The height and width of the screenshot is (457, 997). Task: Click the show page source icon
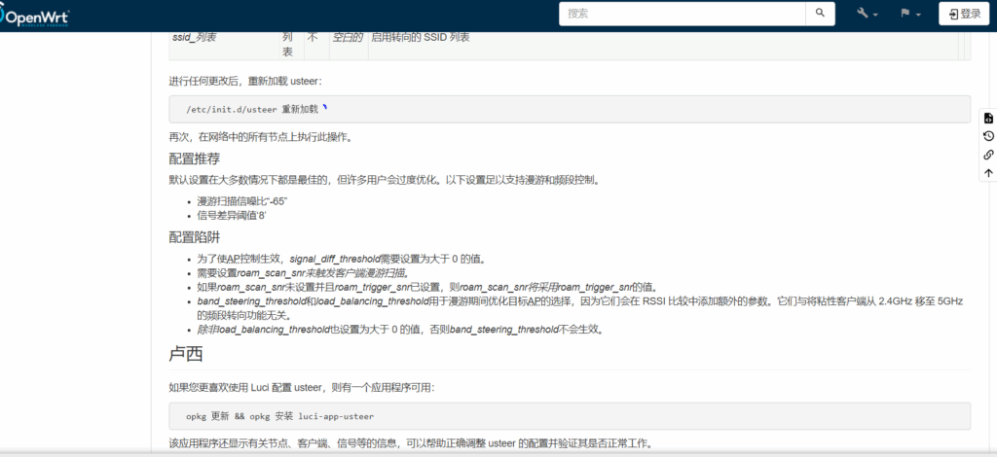(x=988, y=118)
